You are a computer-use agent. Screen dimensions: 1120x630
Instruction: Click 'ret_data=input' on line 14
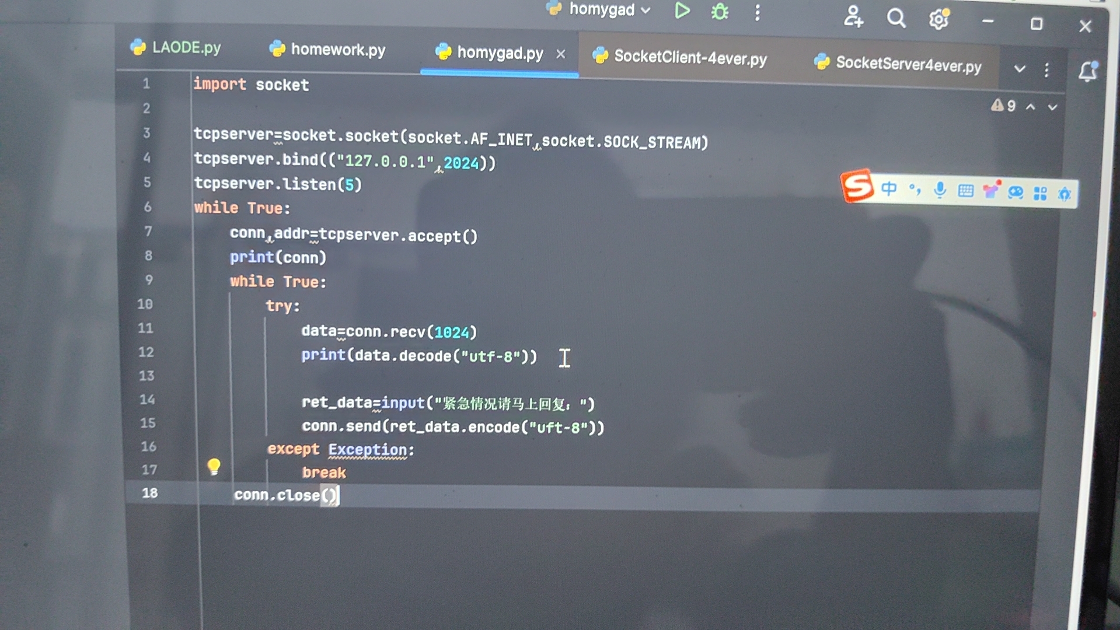(x=363, y=402)
